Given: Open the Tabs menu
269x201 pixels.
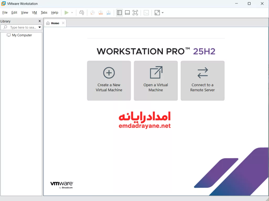Looking at the screenshot, I should pyautogui.click(x=44, y=12).
